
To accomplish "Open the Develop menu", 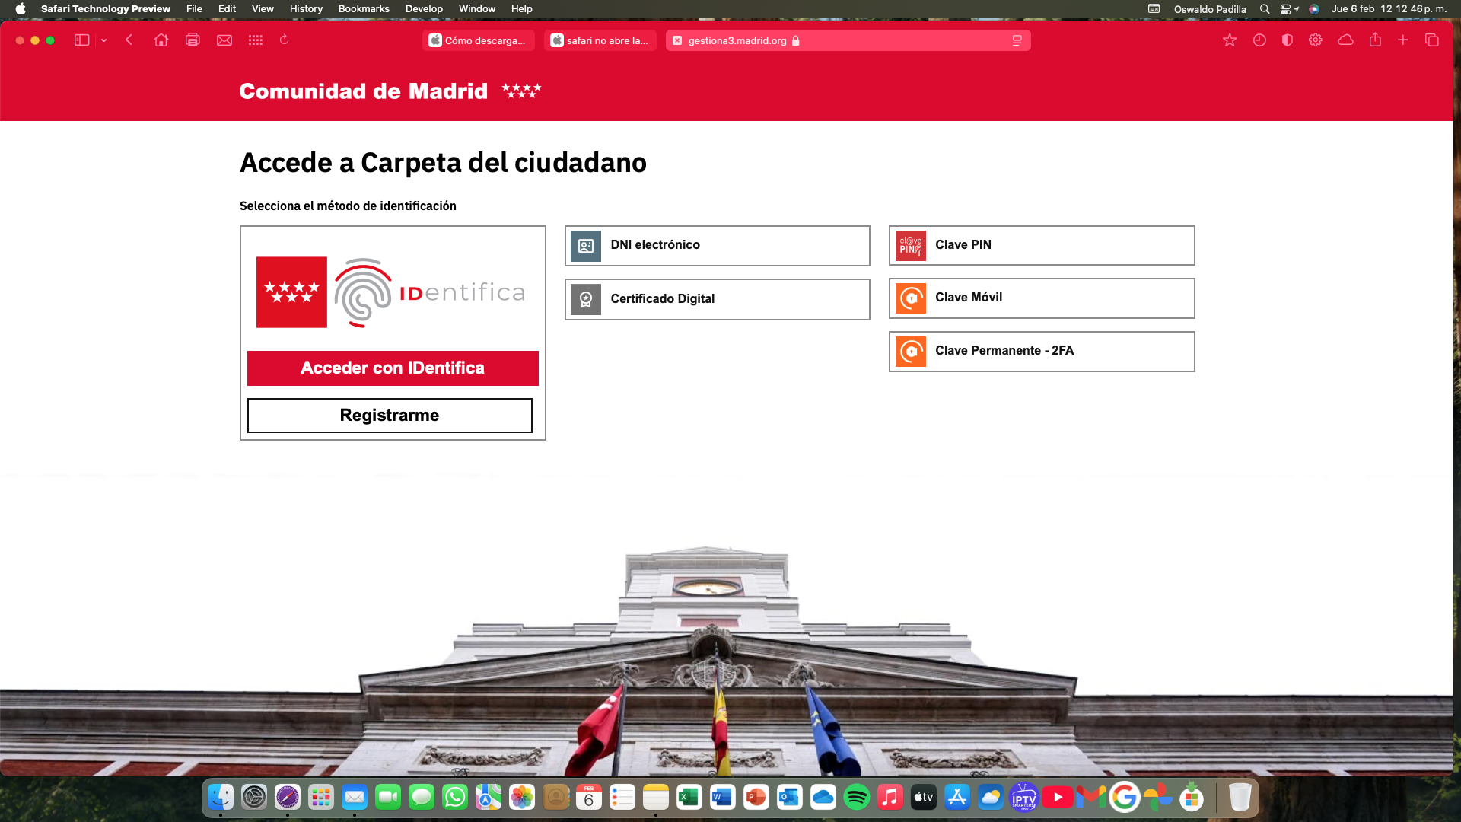I will [x=424, y=9].
